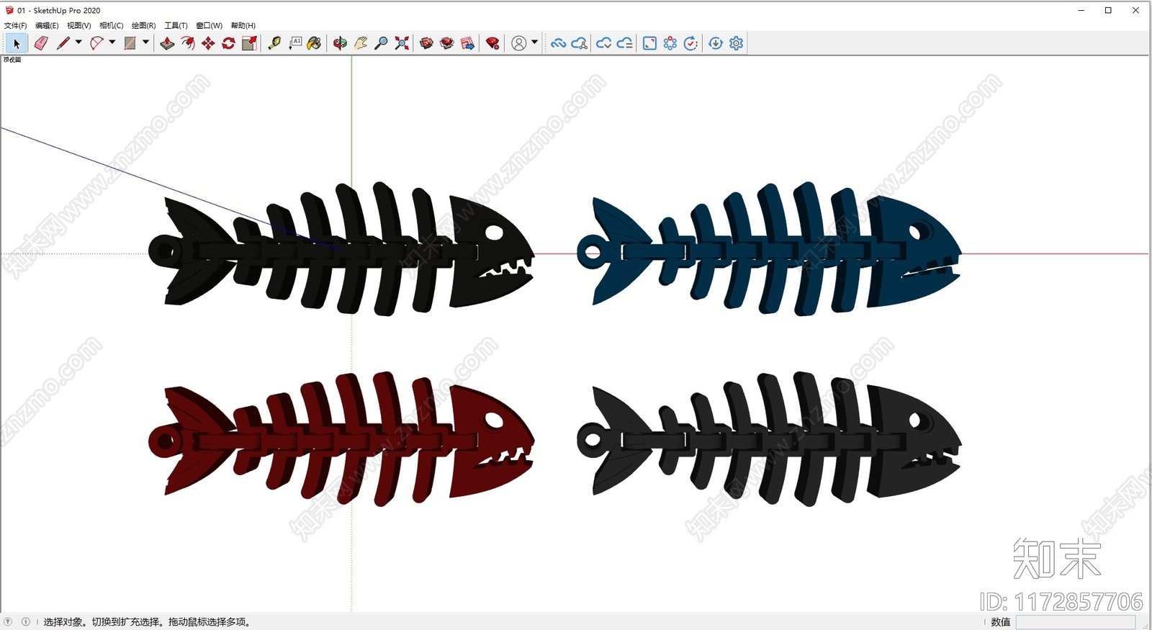Screen dimensions: 1152x630
Task: Click the square with corner arrows icon
Action: pyautogui.click(x=649, y=43)
